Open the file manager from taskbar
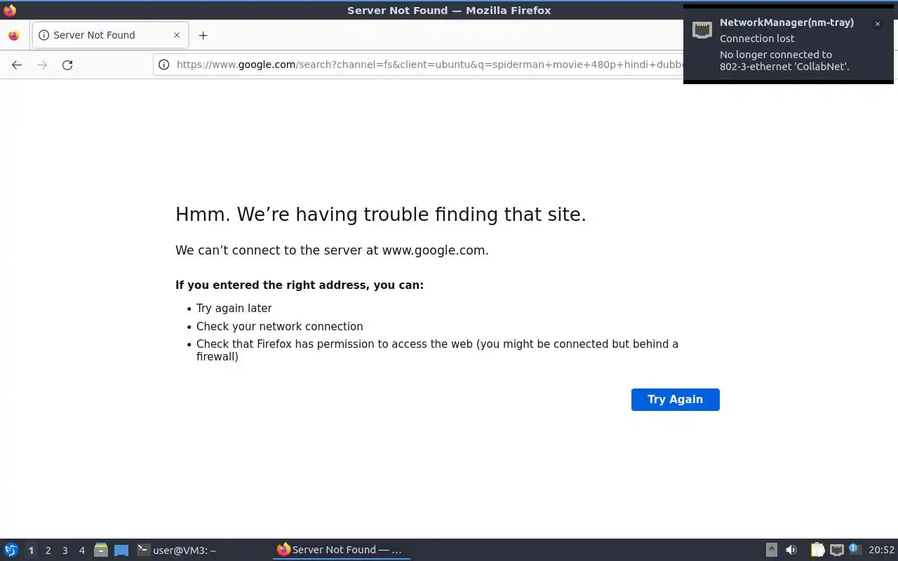This screenshot has width=898, height=561. 101,550
